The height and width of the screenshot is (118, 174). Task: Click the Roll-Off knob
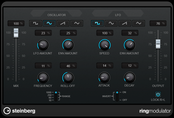(x=68, y=78)
